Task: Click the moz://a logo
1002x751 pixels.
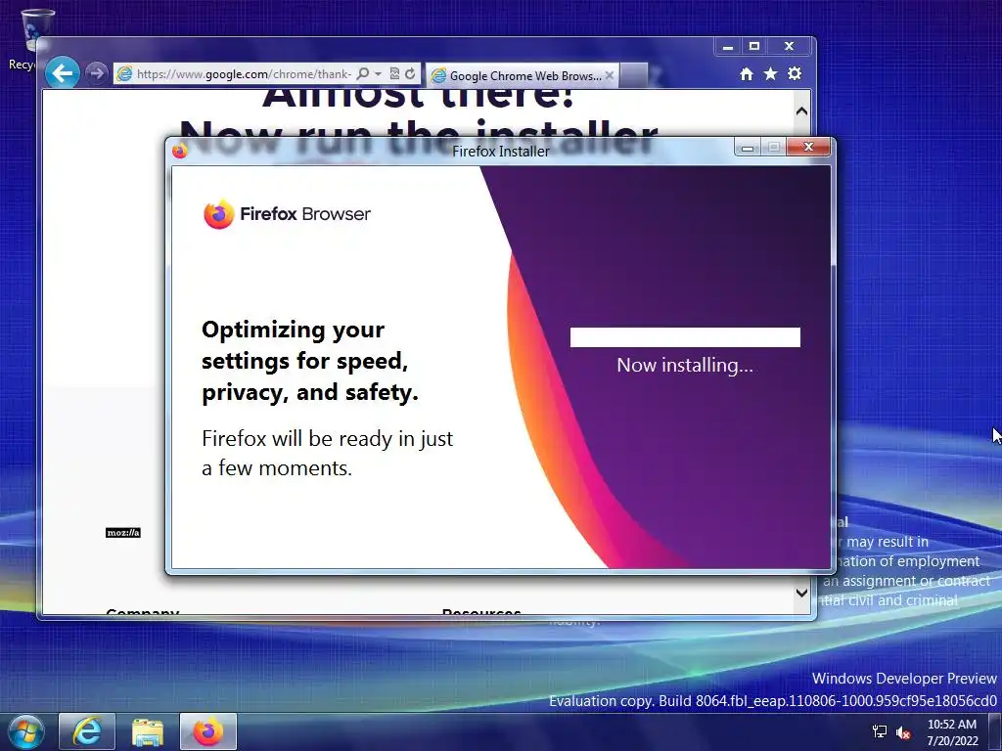Action: [x=122, y=533]
